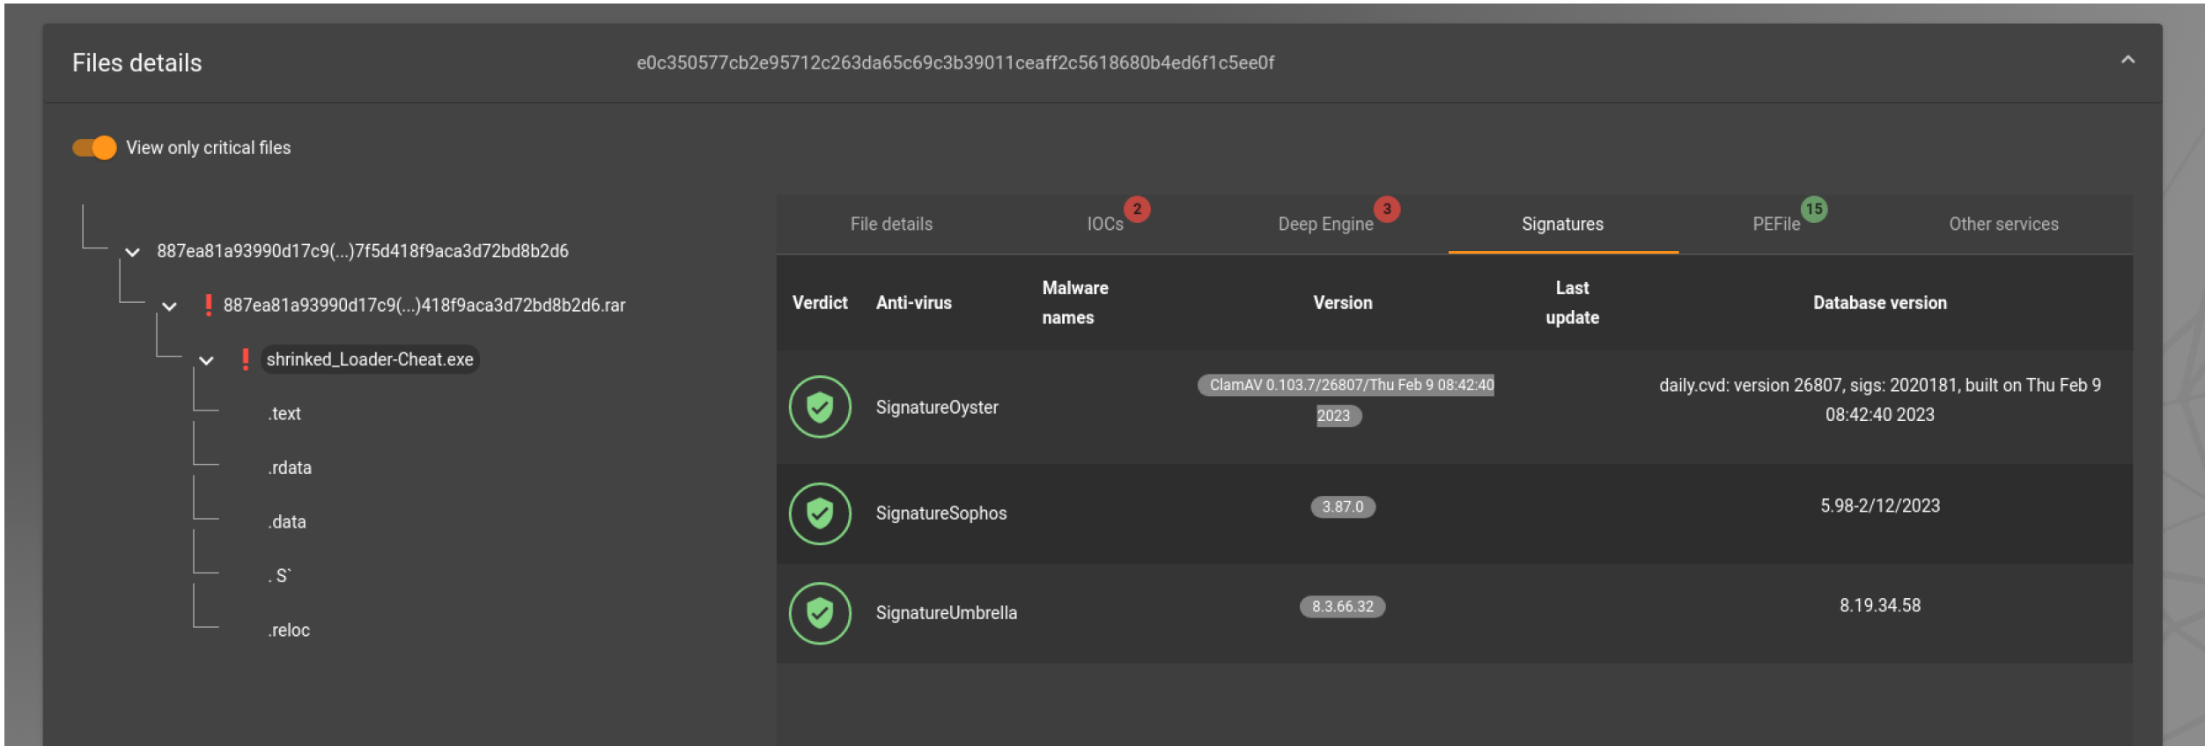Collapse the Files details panel chevron

point(2128,60)
